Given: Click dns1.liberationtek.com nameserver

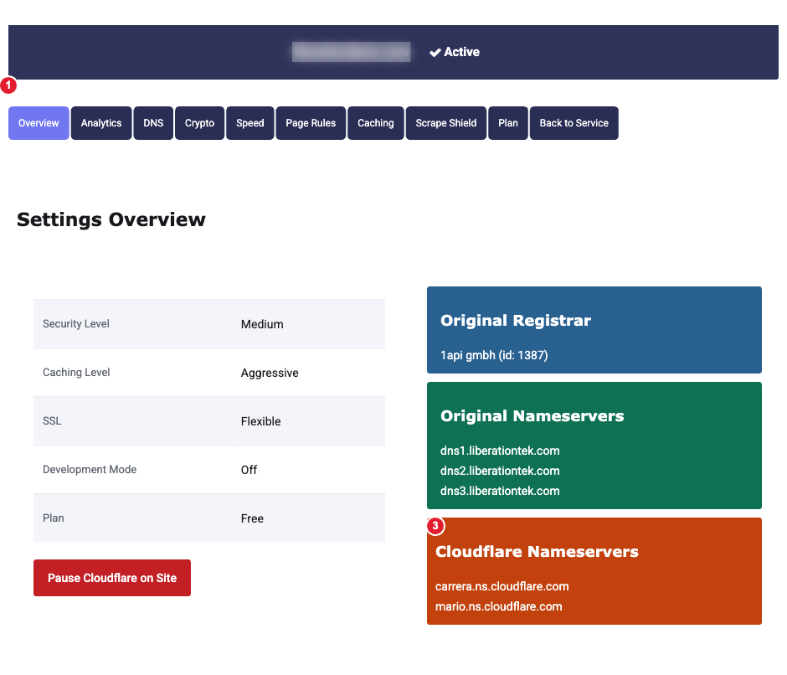Looking at the screenshot, I should click(x=500, y=451).
